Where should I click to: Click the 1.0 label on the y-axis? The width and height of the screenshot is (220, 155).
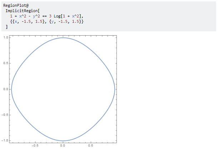pyautogui.click(x=6, y=37)
